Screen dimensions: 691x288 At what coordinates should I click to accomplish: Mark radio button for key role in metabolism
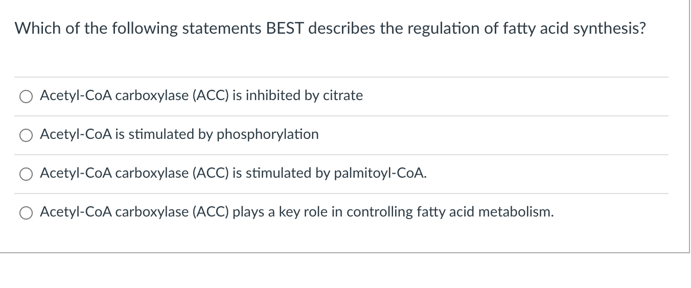[26, 213]
